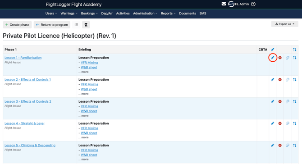Delete Lesson 5 - Climbing & Descending
The image size is (302, 164).
point(280,146)
